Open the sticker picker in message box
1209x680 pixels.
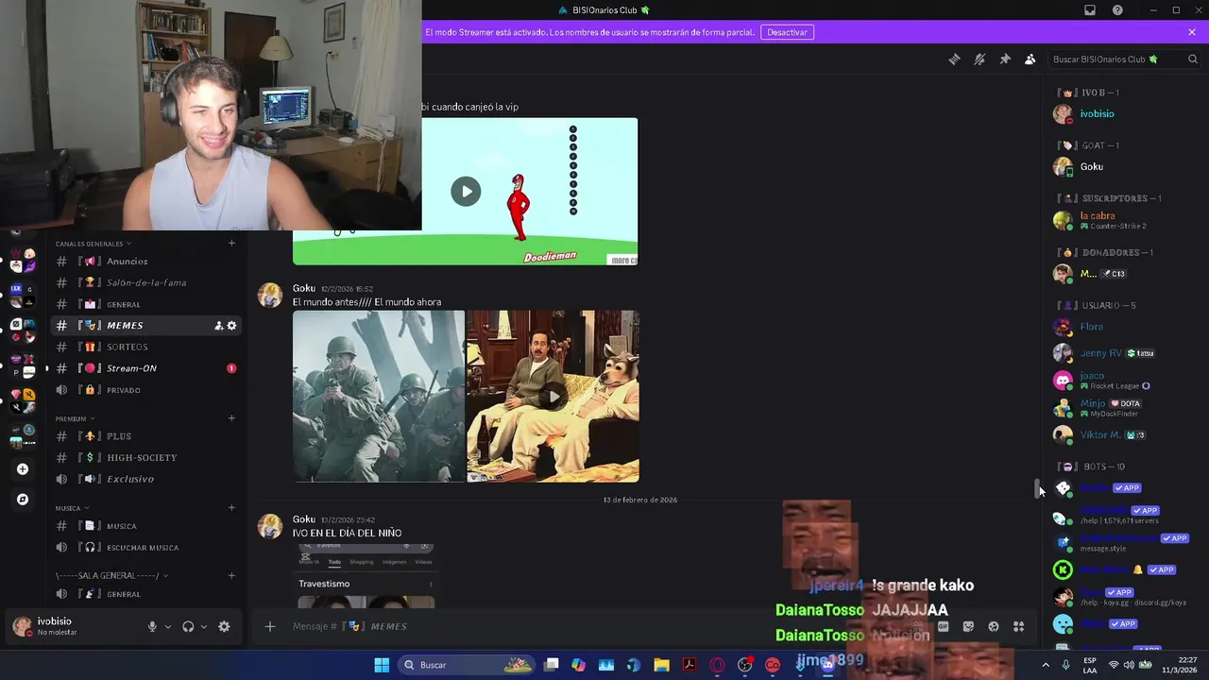click(968, 626)
